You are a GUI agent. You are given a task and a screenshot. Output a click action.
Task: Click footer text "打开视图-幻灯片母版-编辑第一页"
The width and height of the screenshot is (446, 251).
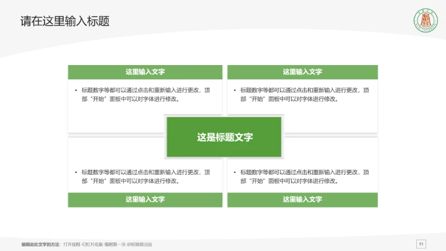point(94,244)
